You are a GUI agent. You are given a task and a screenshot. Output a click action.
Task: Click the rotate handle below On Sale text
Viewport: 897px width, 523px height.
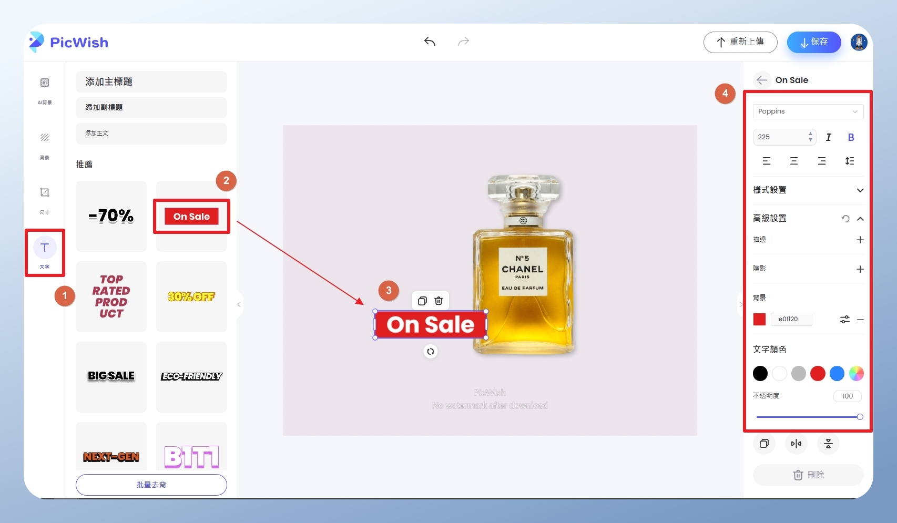click(x=431, y=352)
